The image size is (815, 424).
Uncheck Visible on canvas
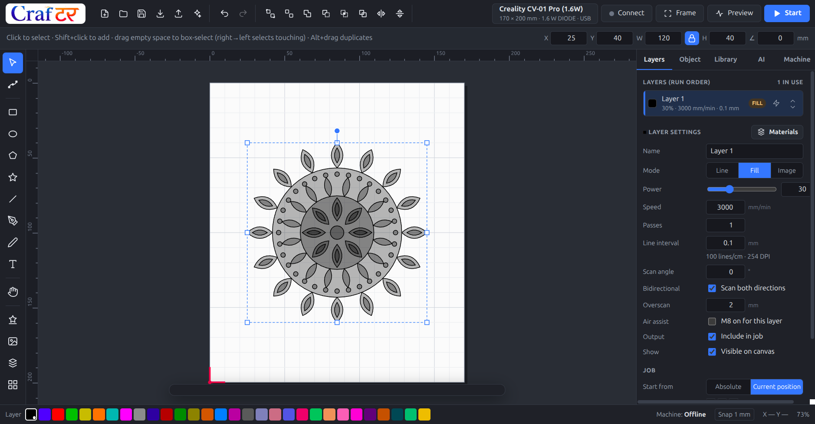point(712,352)
